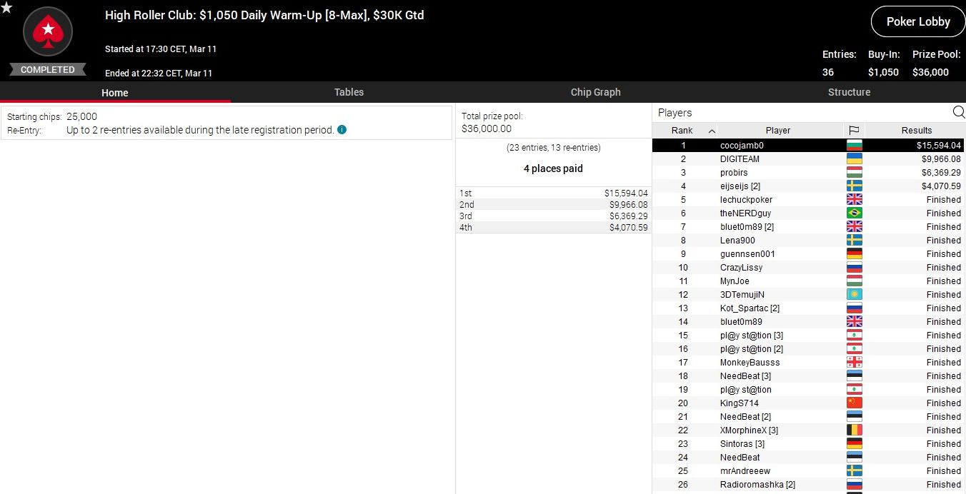Image resolution: width=966 pixels, height=494 pixels.
Task: Select the Home tab
Action: (x=114, y=93)
